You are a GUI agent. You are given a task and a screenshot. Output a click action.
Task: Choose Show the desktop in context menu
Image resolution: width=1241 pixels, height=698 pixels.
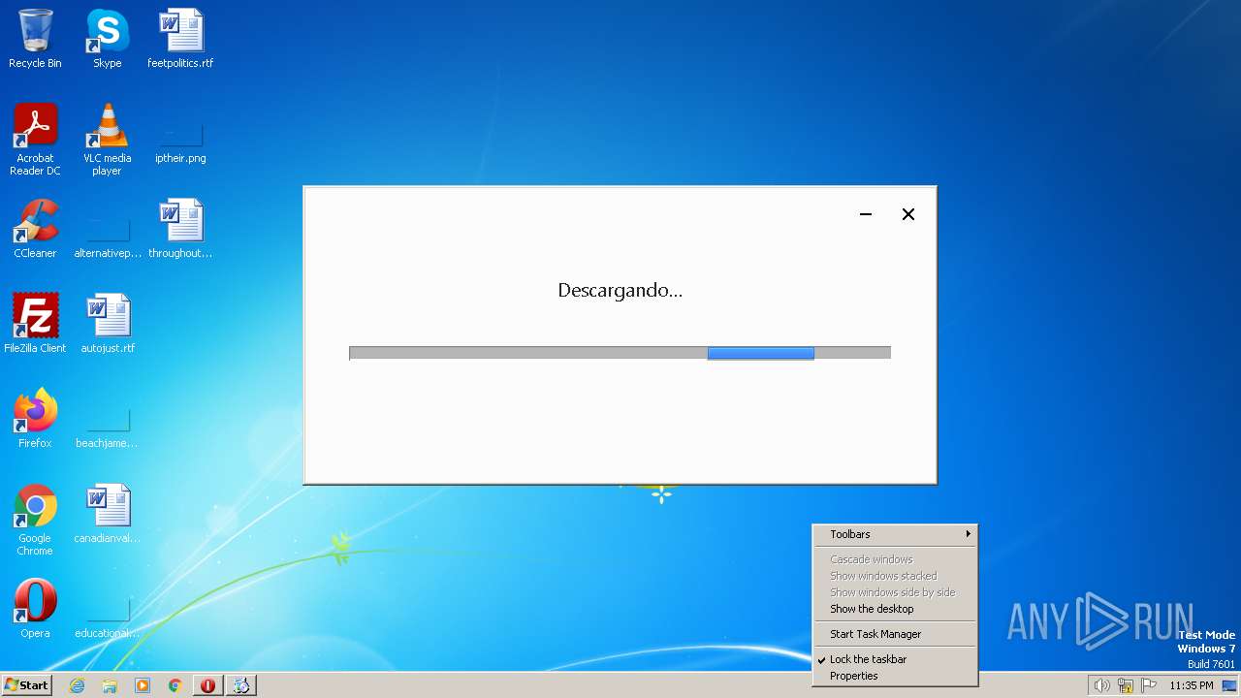pos(895,609)
